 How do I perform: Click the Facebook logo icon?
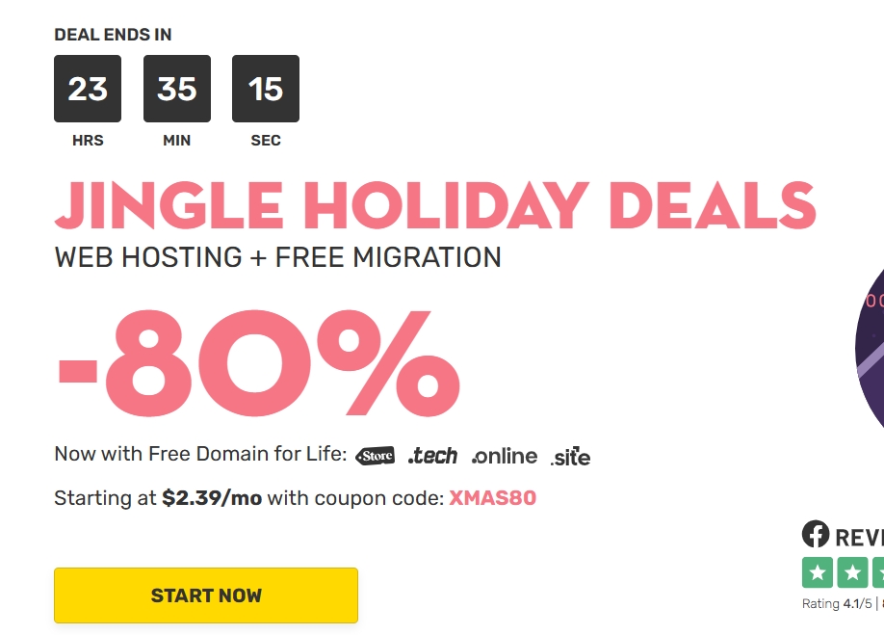coord(816,536)
